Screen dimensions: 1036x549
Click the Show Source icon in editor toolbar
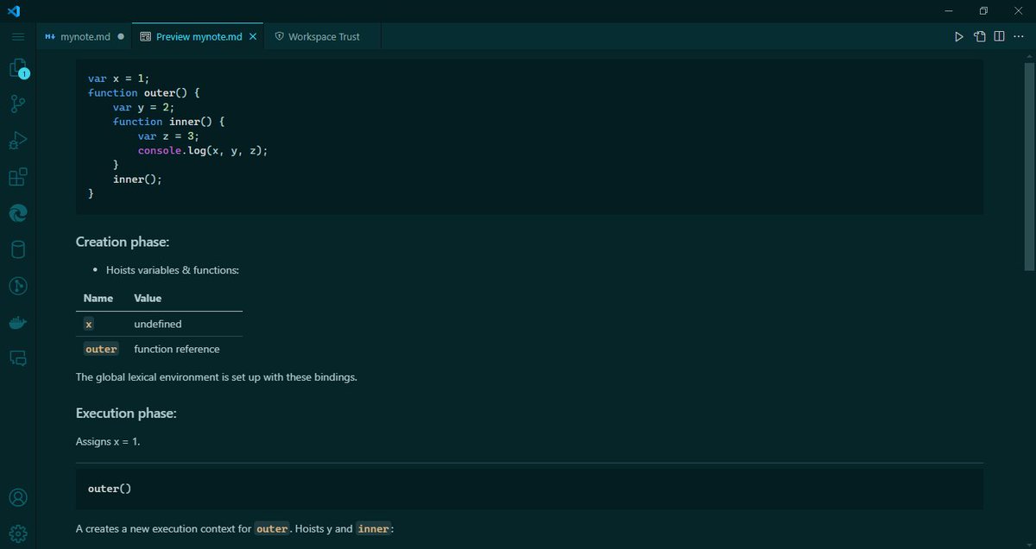click(x=980, y=36)
